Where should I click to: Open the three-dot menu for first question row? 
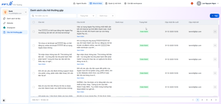pos(215,32)
